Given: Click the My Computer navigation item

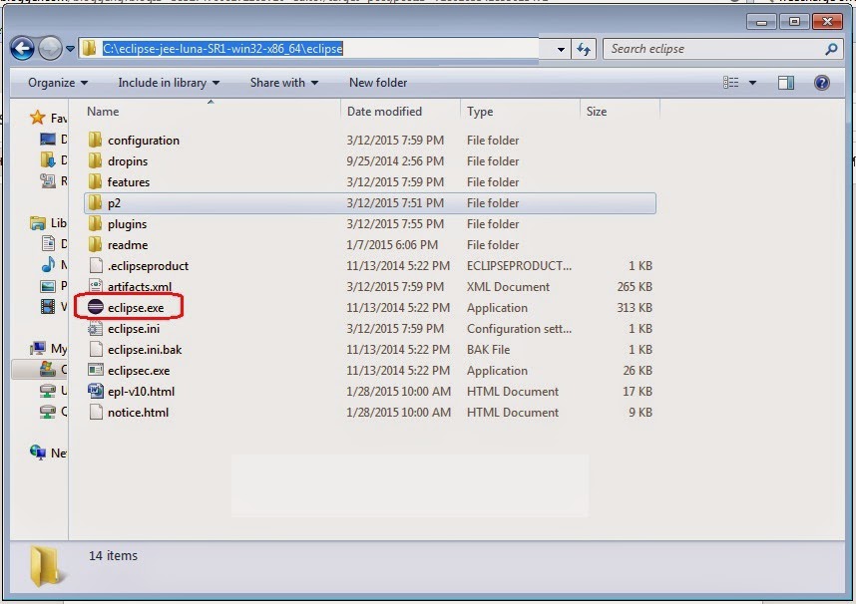Looking at the screenshot, I should point(48,348).
